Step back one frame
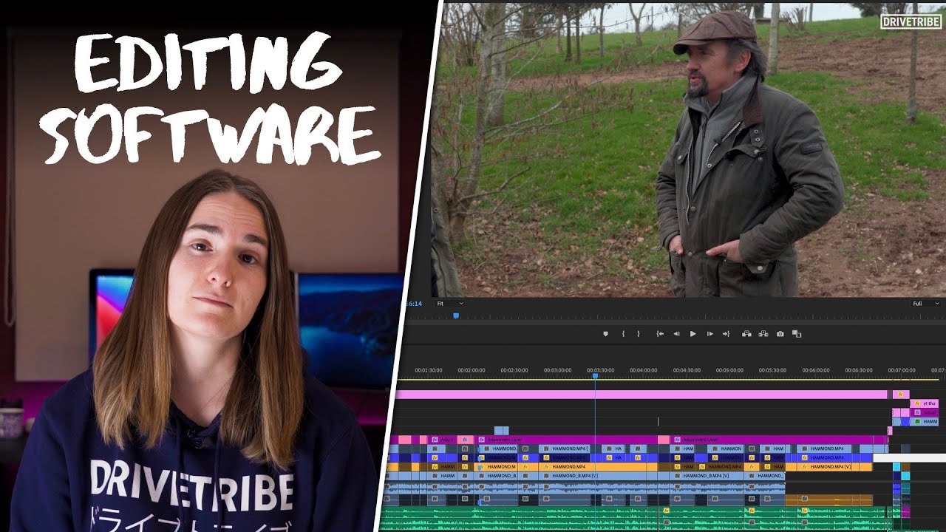Screen dimensions: 946x532 (x=676, y=334)
